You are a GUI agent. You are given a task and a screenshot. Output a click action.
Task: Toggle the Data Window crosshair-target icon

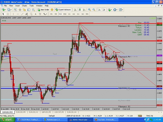coord(20,10)
